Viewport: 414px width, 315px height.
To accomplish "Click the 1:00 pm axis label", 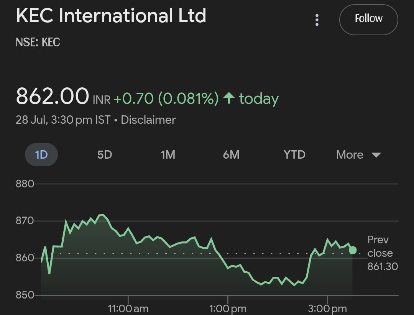I will [x=228, y=308].
